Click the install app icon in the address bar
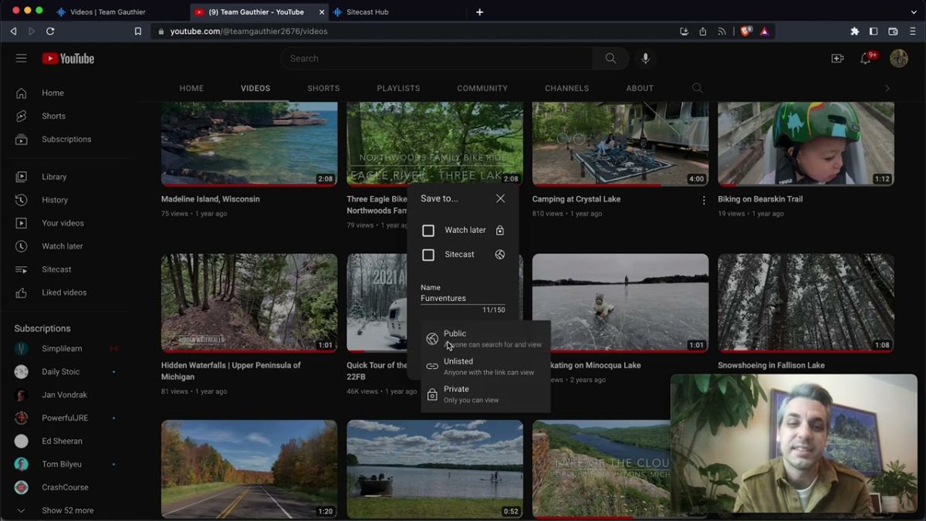926x521 pixels. 684,32
